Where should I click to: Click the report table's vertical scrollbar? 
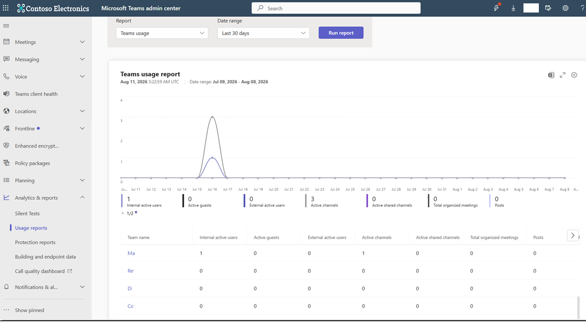(x=578, y=307)
